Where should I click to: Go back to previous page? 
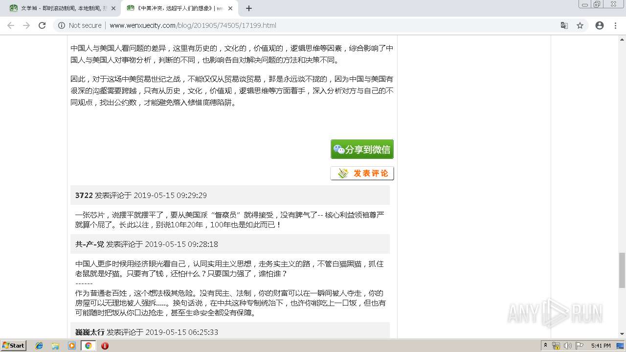11,25
